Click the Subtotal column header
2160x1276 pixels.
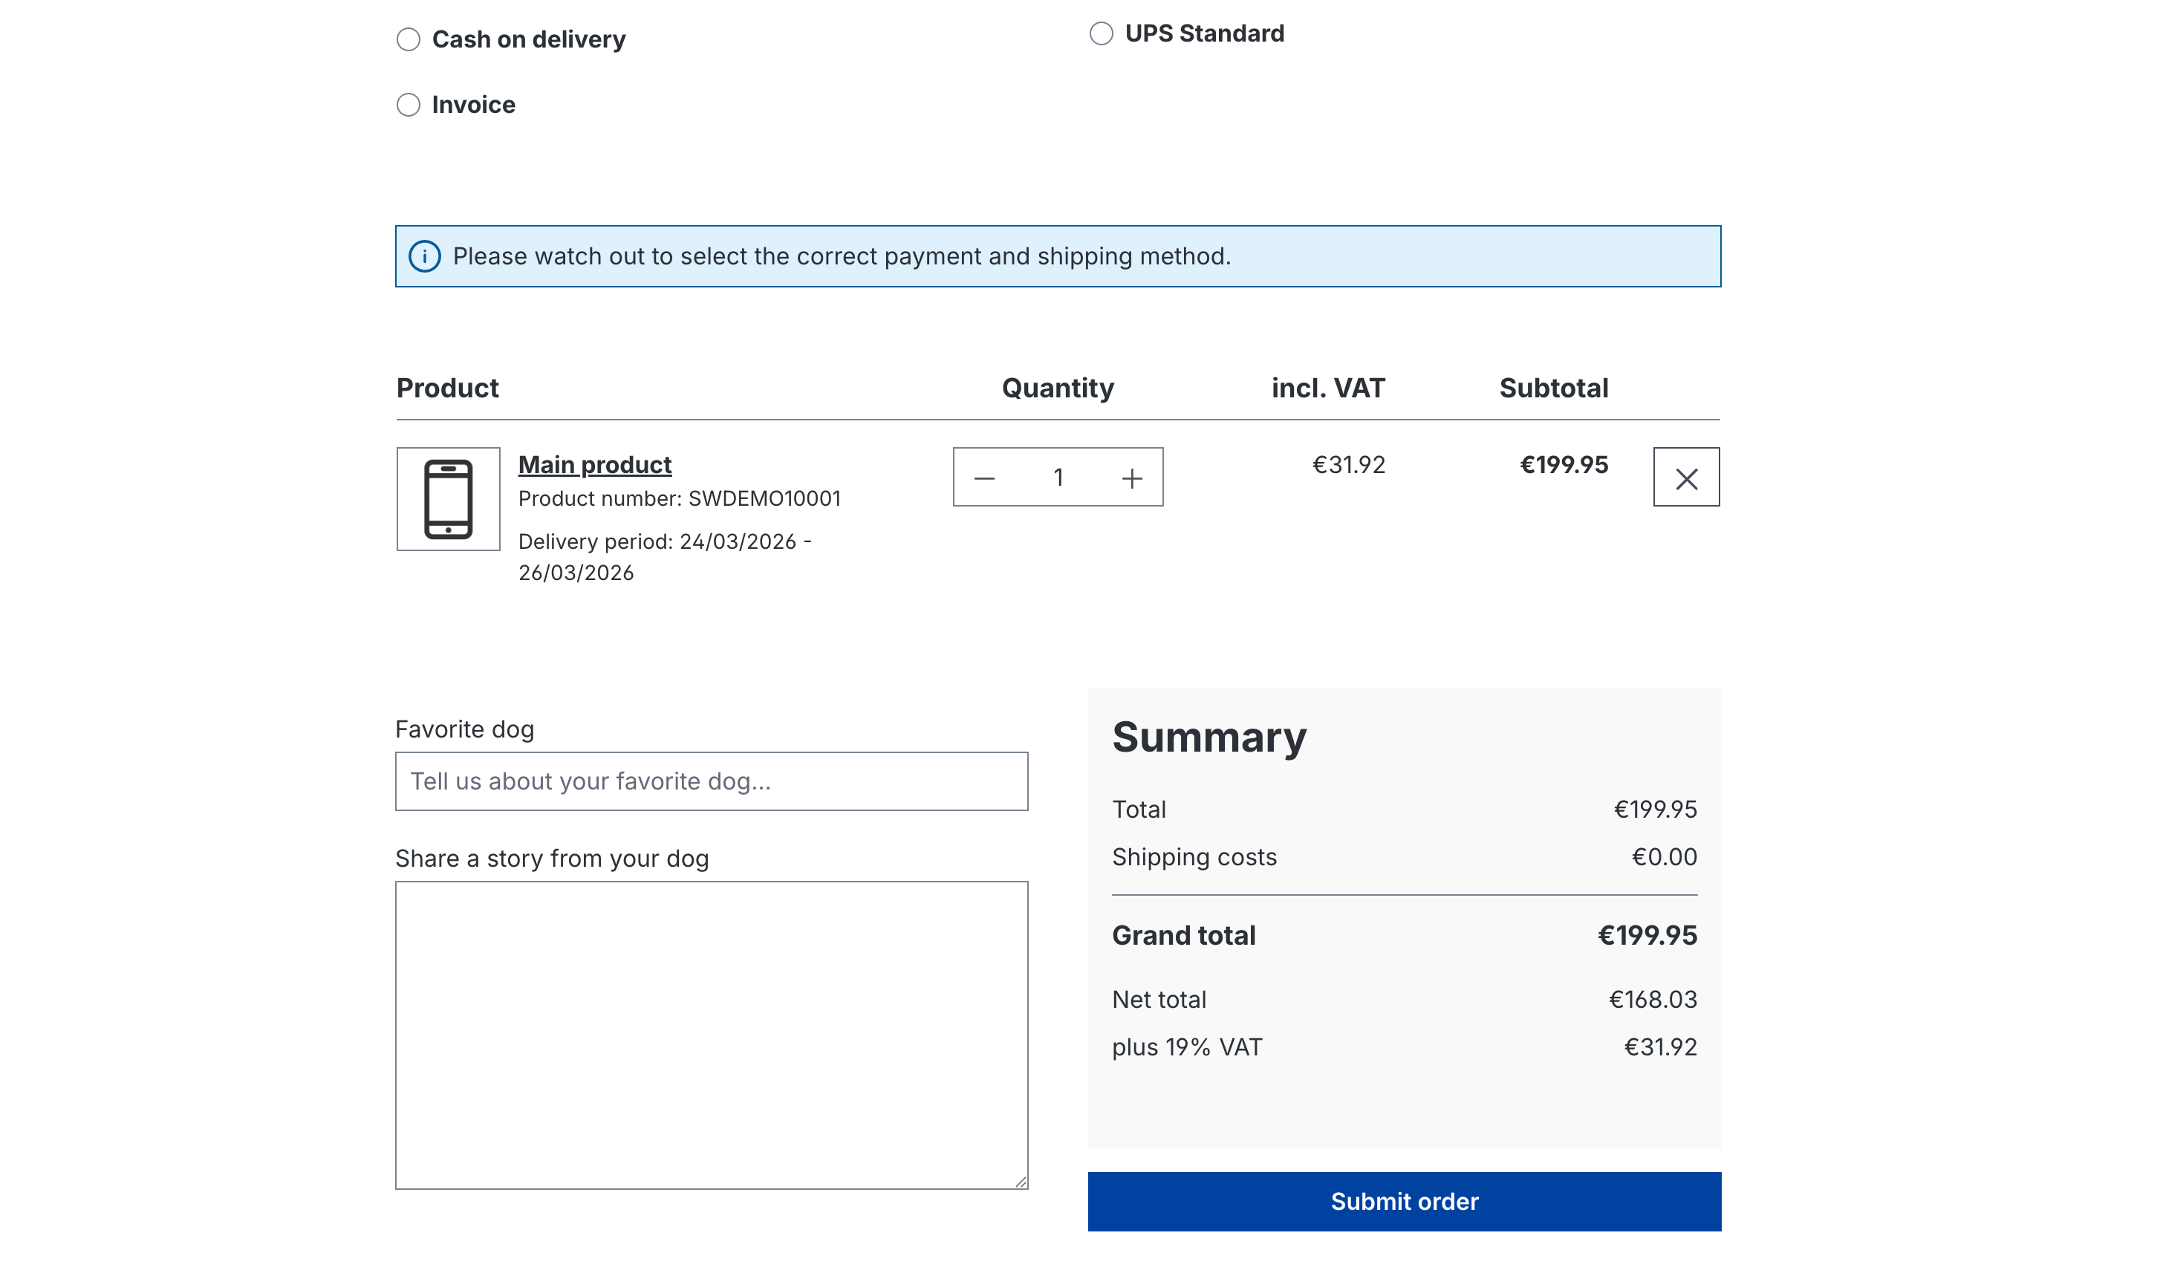(x=1553, y=388)
